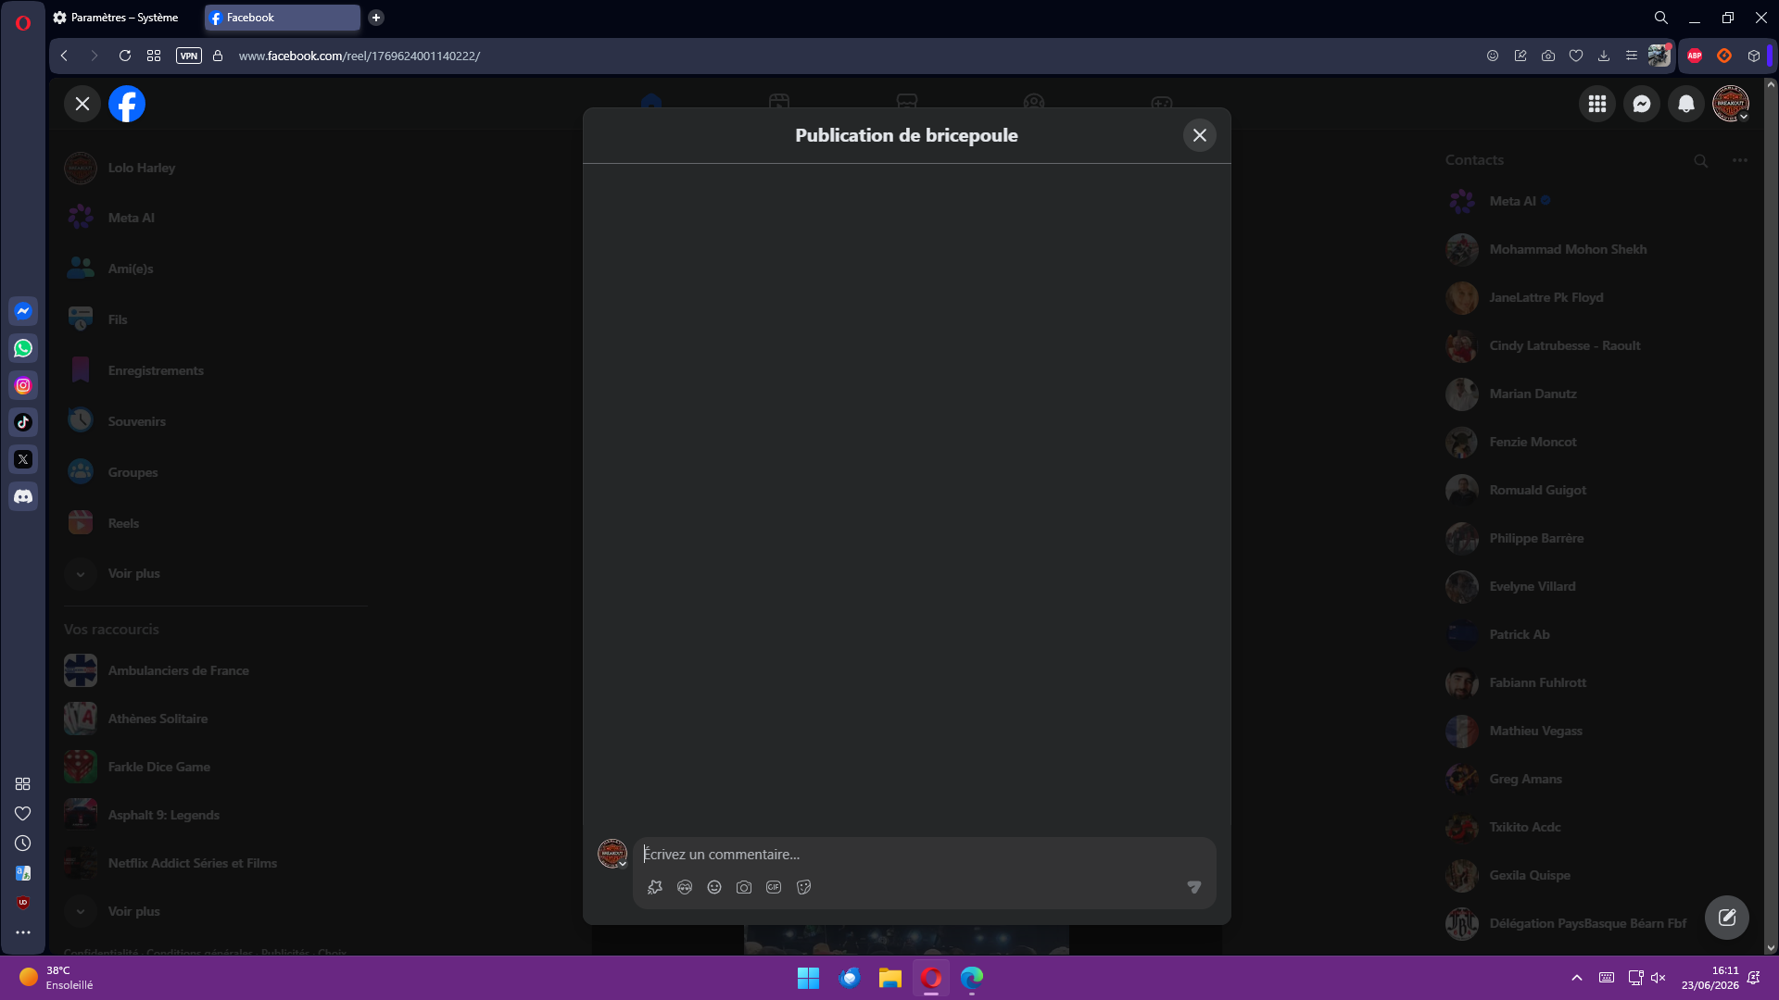Expand Voir plus under Vos raccourcis
1779x1000 pixels.
tap(133, 911)
